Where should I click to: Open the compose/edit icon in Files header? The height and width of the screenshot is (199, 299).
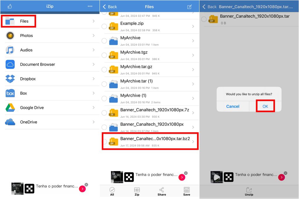pos(190,6)
